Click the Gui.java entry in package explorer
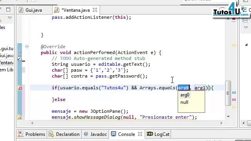This screenshot has width=251, height=141. click(7, 56)
